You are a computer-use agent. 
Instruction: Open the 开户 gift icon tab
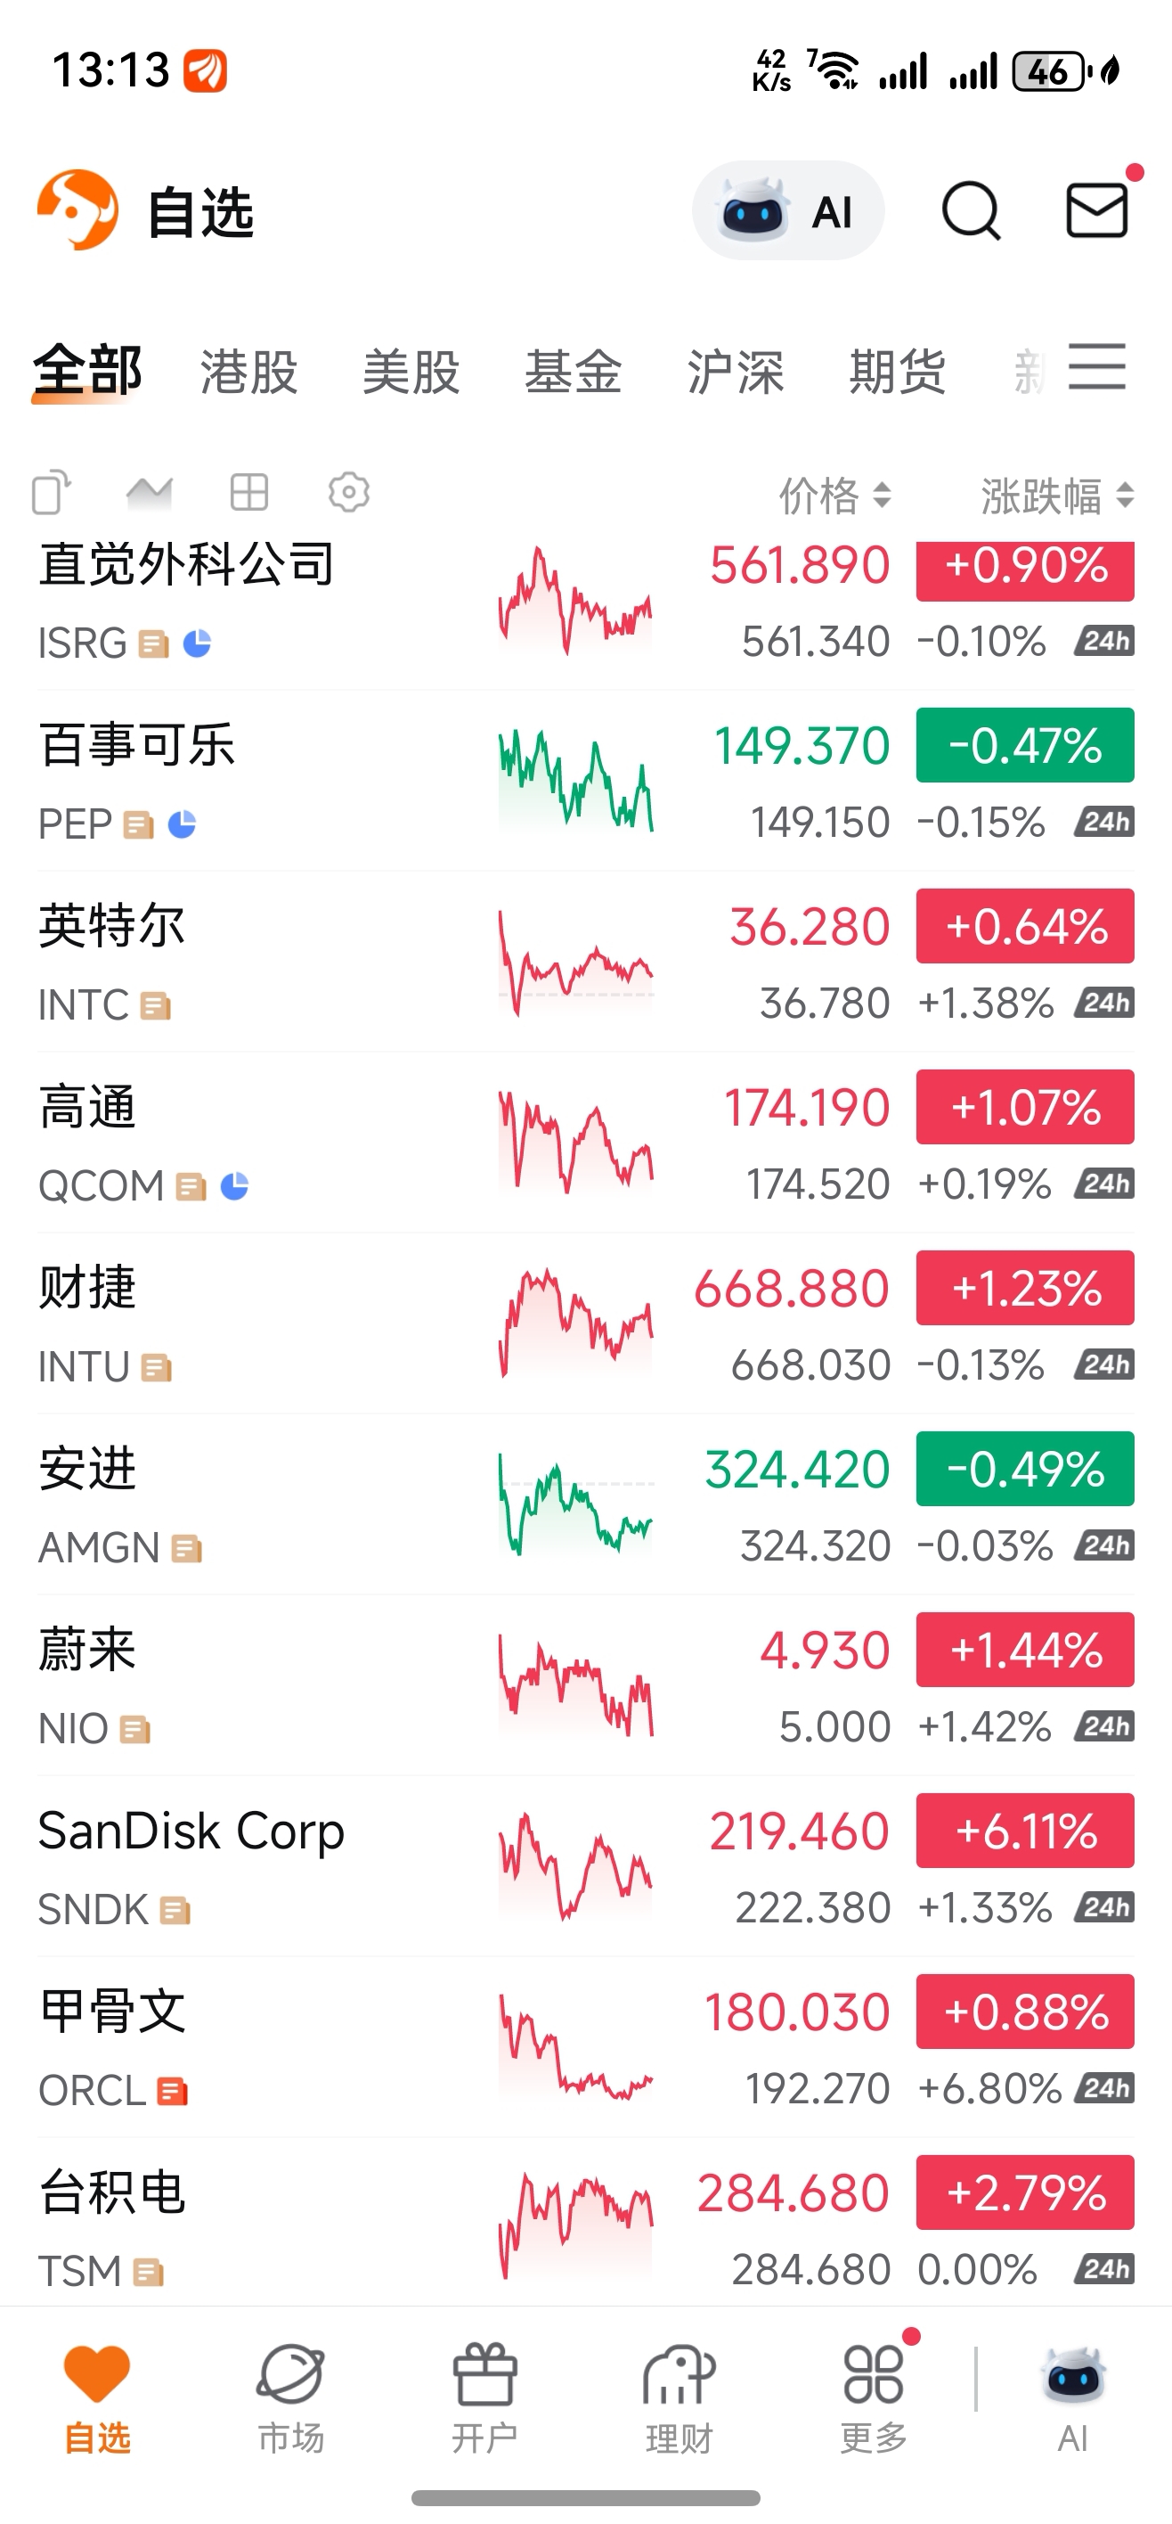[484, 2395]
